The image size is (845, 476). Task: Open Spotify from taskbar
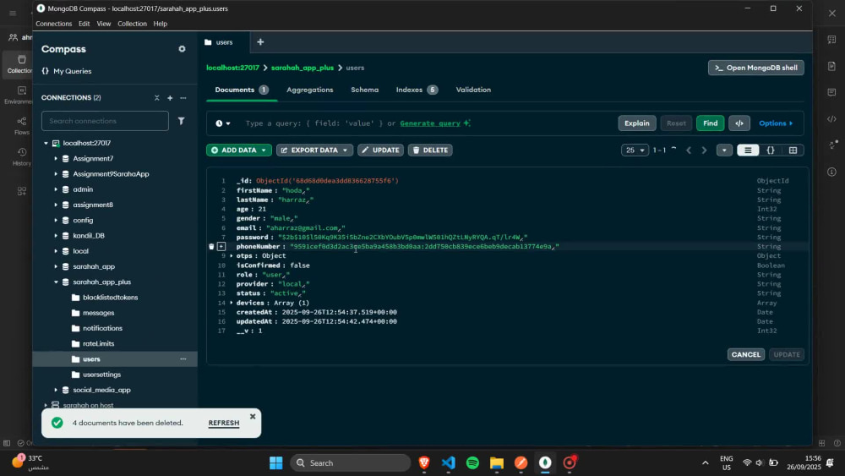[x=472, y=462]
